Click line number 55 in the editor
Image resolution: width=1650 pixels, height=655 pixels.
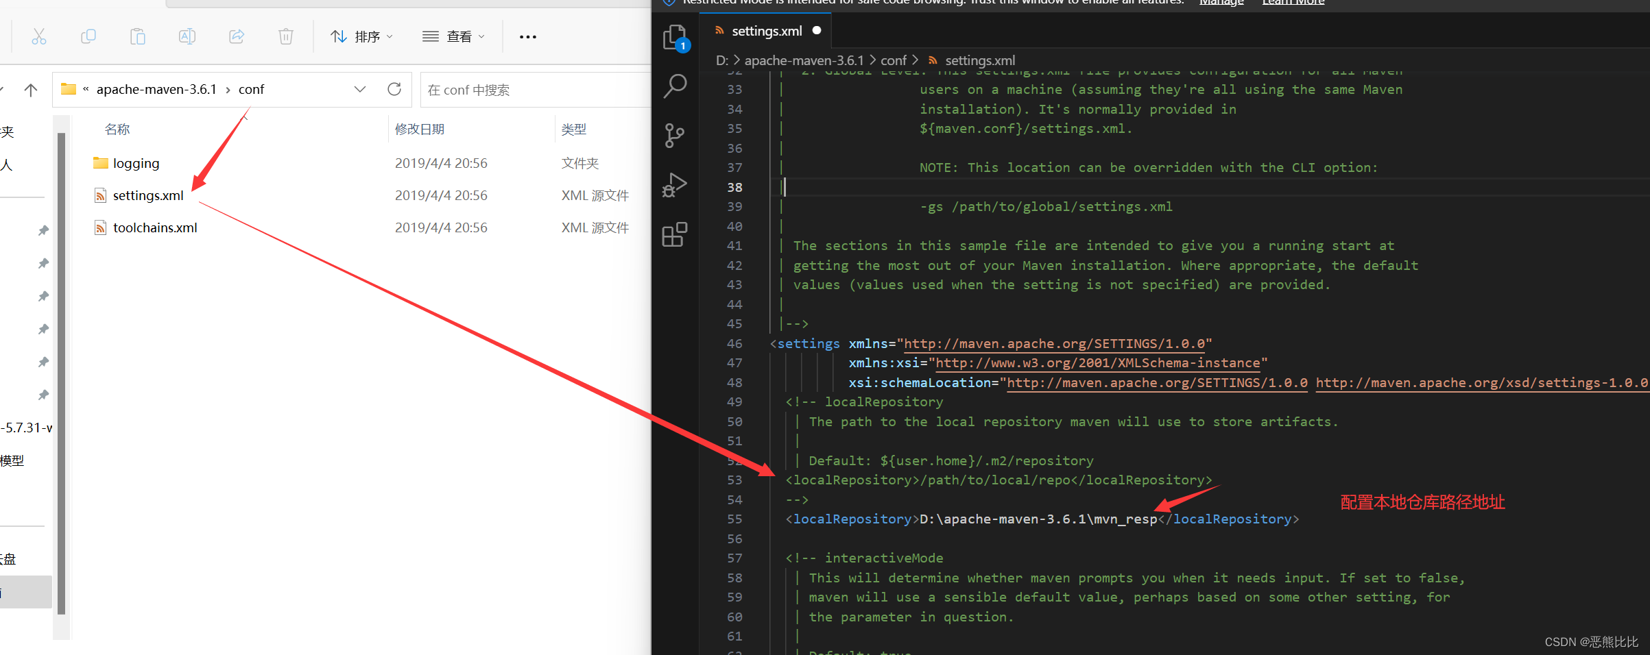click(734, 519)
